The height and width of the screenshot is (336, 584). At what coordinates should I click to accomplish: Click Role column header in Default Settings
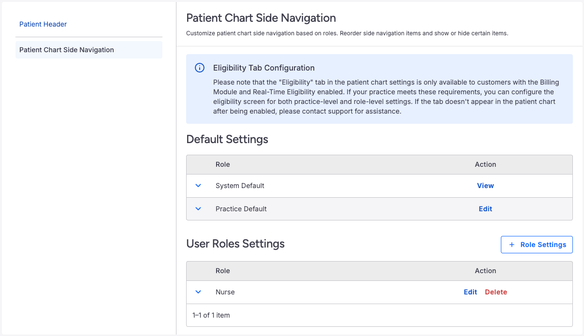coord(223,164)
